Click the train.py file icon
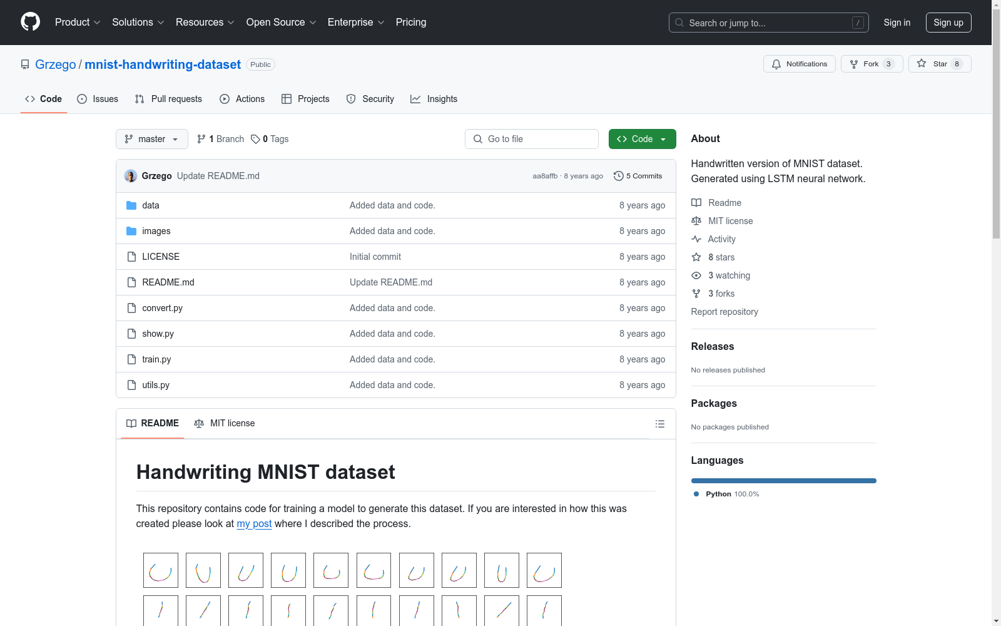 click(131, 359)
